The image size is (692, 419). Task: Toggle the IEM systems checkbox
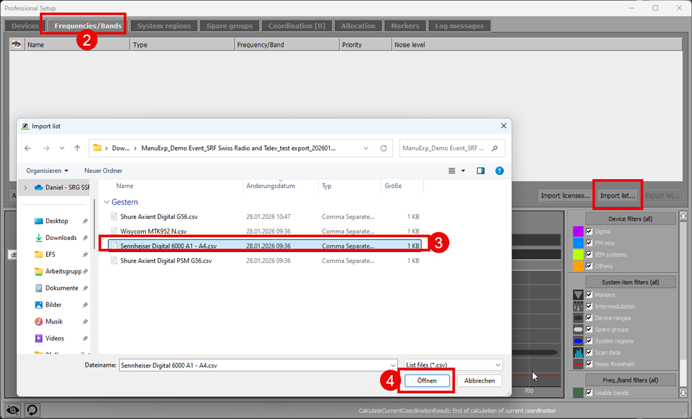pyautogui.click(x=589, y=254)
